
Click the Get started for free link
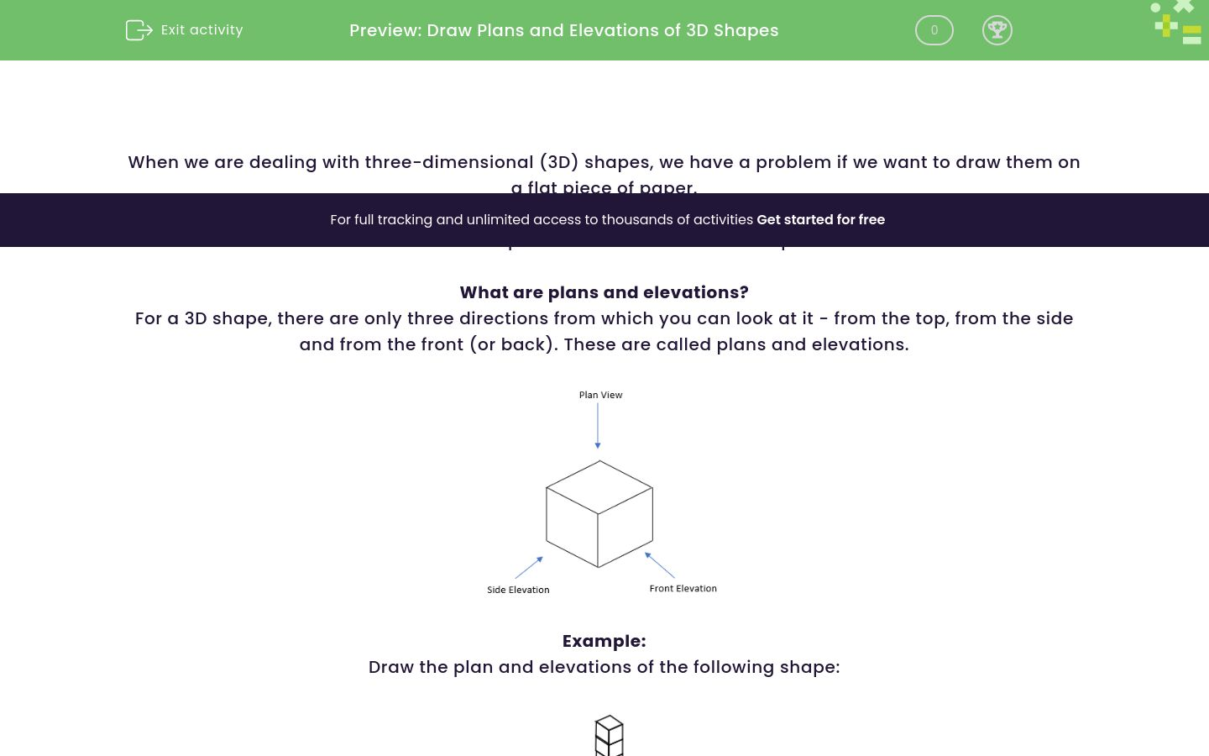(821, 219)
